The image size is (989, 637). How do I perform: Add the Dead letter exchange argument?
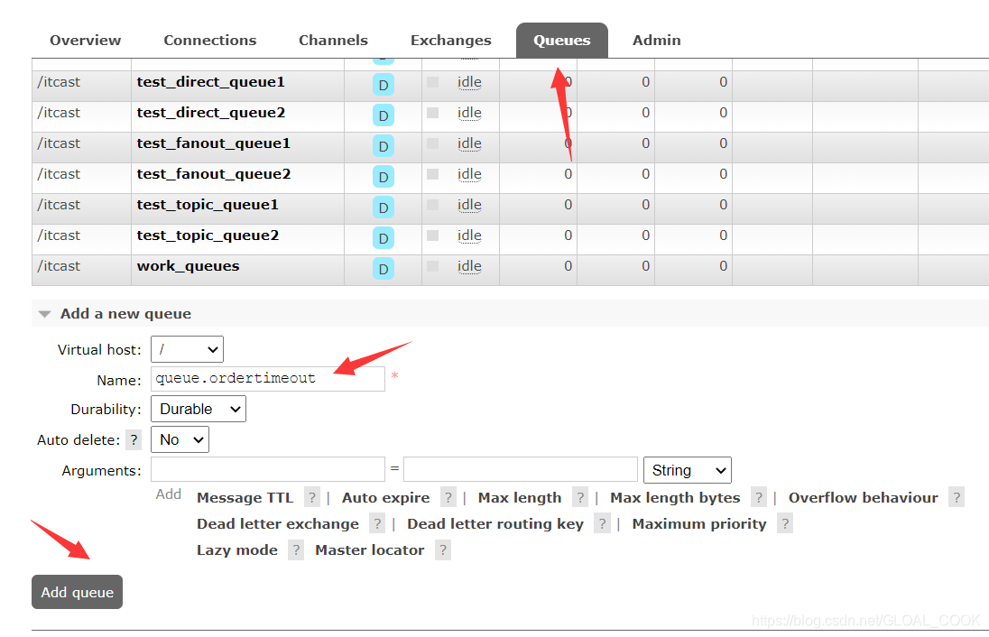pos(278,524)
